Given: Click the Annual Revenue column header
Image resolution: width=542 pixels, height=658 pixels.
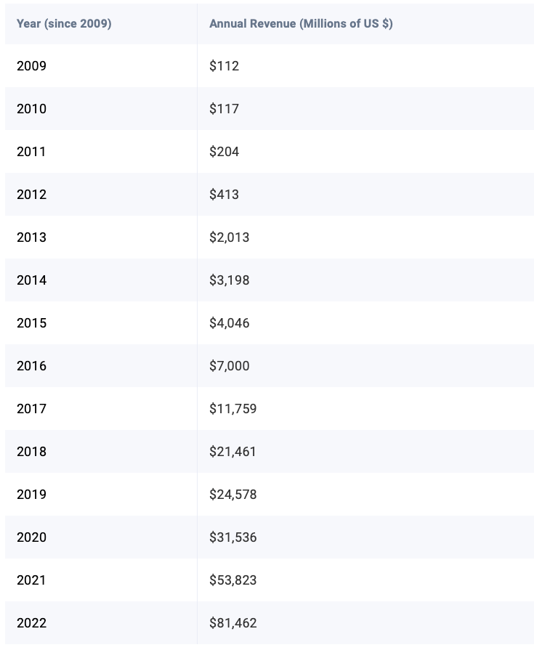Looking at the screenshot, I should [301, 23].
